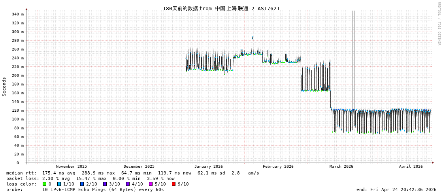Click the January 2026 axis label
Image resolution: width=443 pixels, height=195 pixels.
click(208, 167)
